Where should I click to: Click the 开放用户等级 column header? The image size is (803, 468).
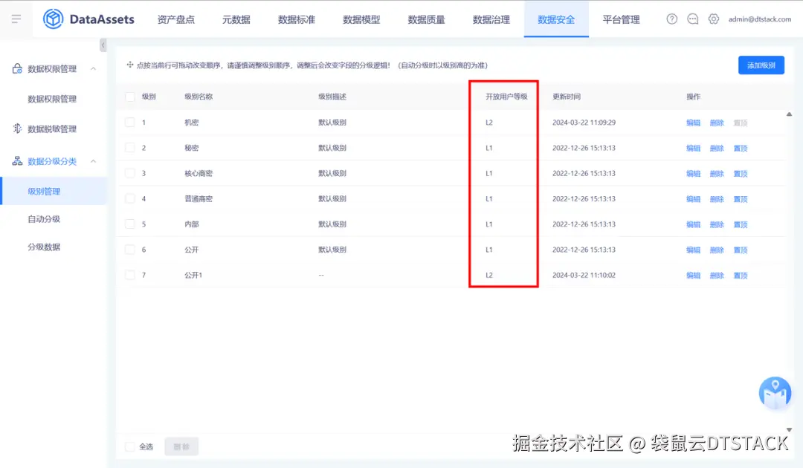point(506,97)
